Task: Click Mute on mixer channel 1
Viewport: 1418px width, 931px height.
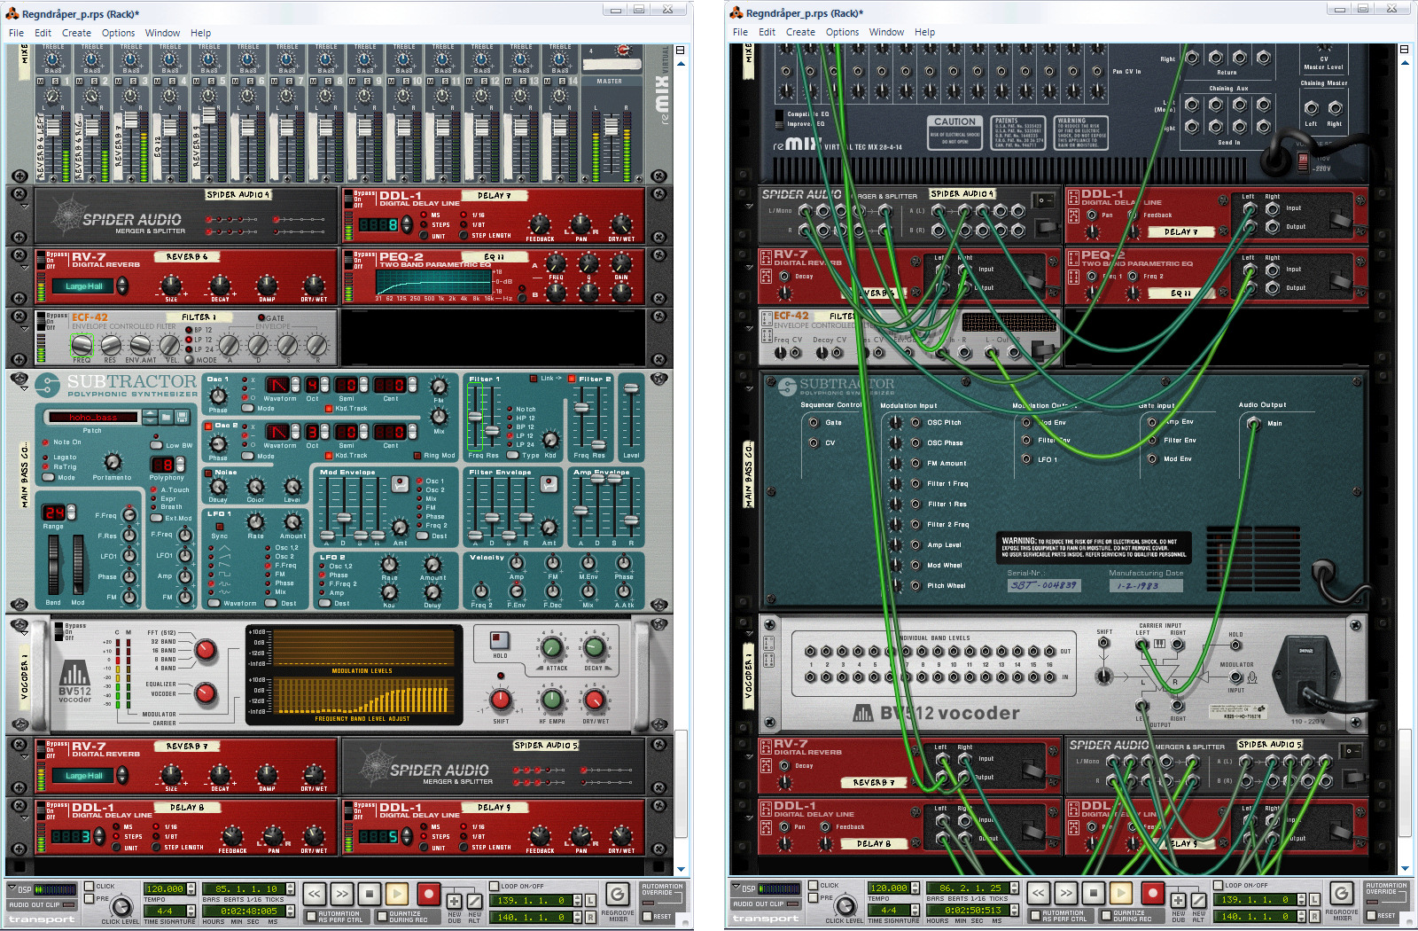Action: tap(42, 81)
